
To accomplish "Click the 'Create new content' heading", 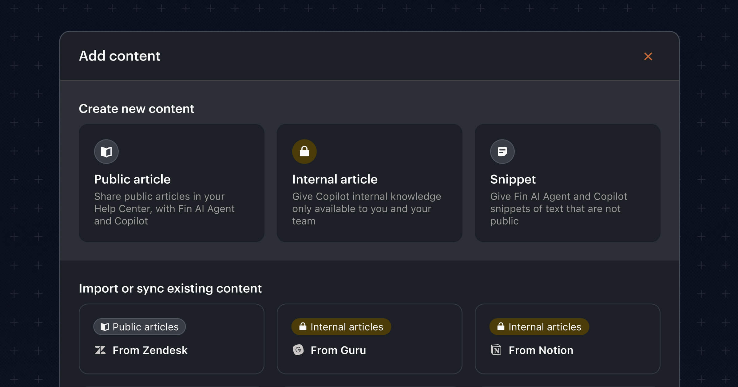I will click(136, 109).
